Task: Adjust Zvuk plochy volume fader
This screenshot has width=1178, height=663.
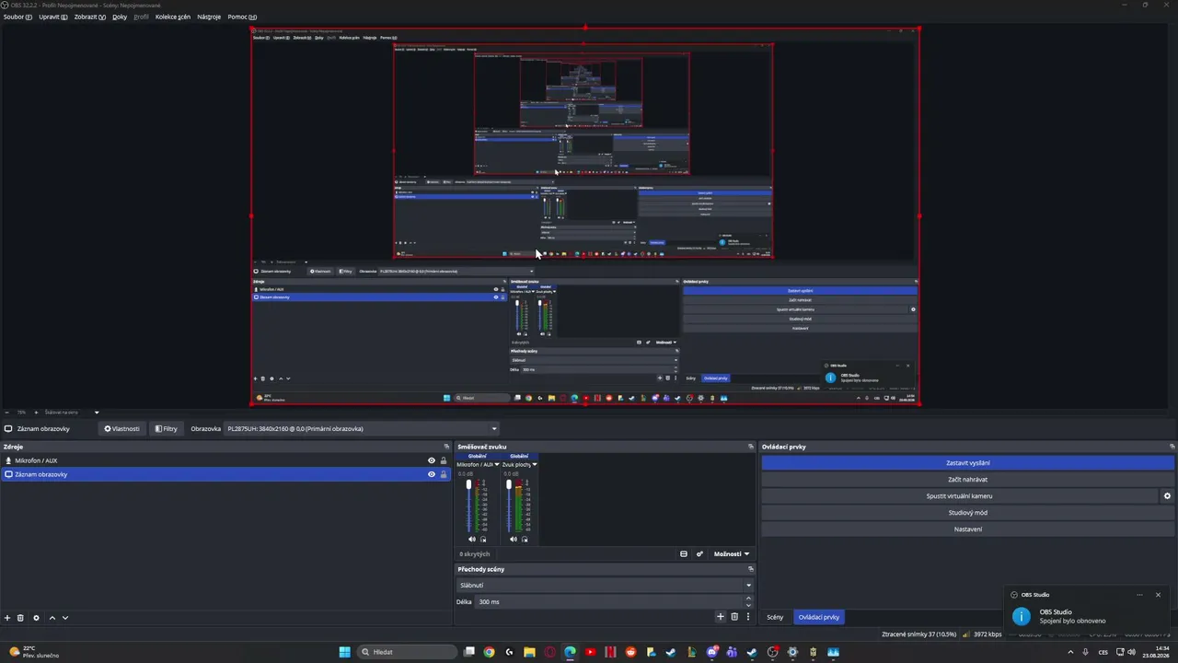Action: pyautogui.click(x=509, y=485)
